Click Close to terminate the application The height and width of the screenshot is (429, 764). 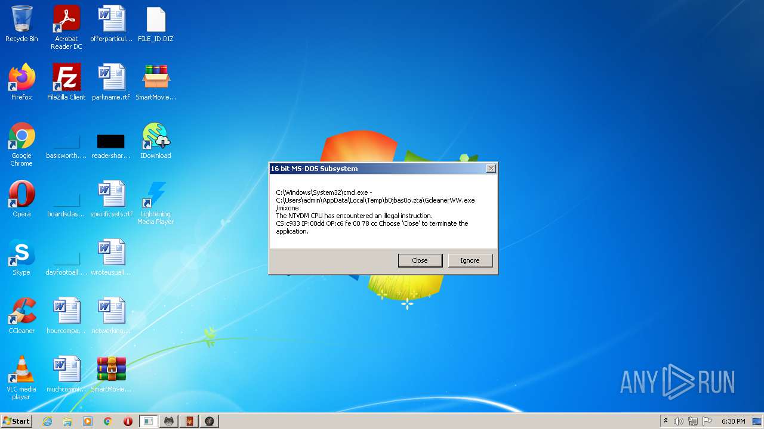pos(420,260)
